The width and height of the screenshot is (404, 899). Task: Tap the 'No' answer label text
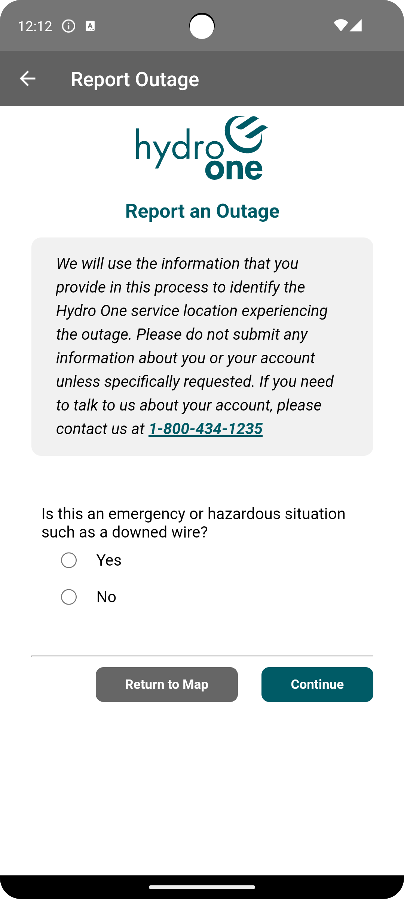pos(106,597)
